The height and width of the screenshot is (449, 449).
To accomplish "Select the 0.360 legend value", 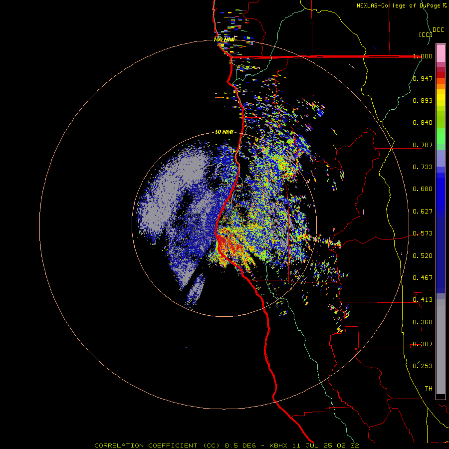I will pos(423,322).
